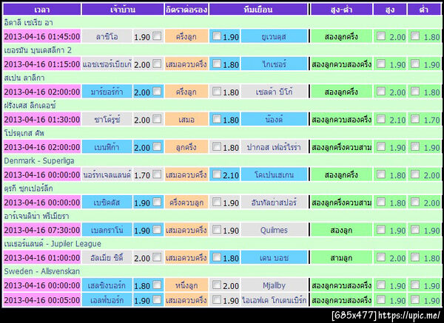The image size is (444, 323).
Task: Tick the home 1.80 checkbox for เฮลซิงบอร์ก
Action: coord(157,285)
